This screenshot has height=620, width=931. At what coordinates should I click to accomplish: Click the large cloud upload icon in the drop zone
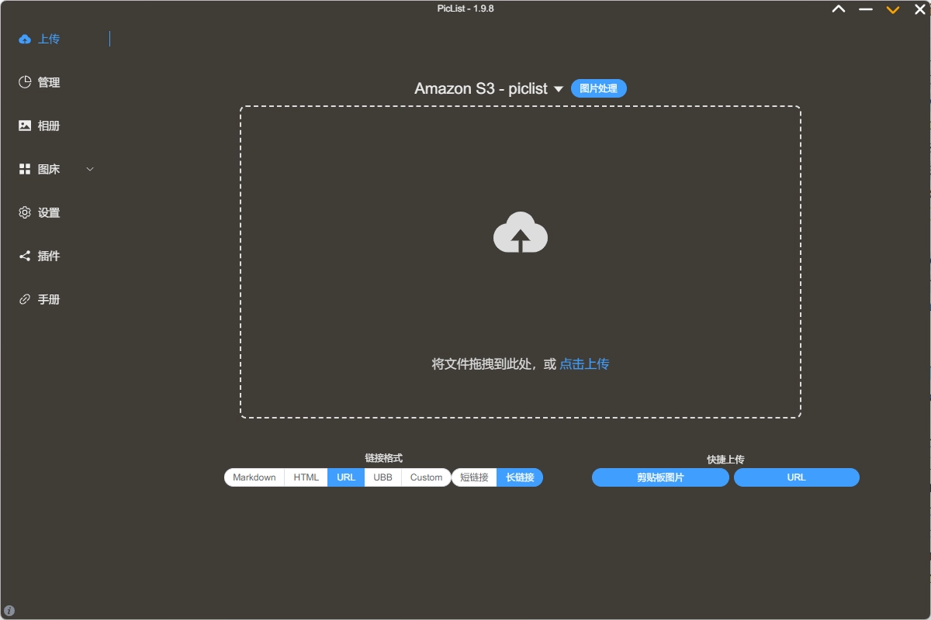(x=521, y=232)
